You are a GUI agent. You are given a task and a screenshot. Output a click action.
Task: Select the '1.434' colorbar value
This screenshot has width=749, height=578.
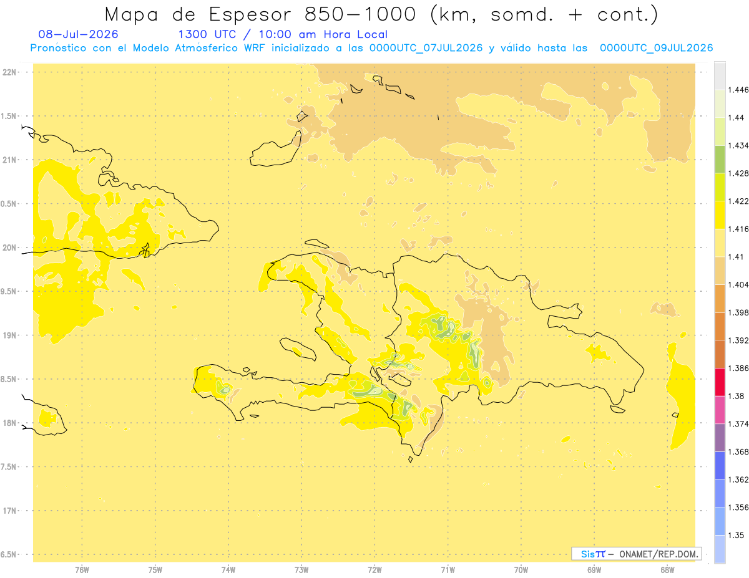pyautogui.click(x=740, y=145)
